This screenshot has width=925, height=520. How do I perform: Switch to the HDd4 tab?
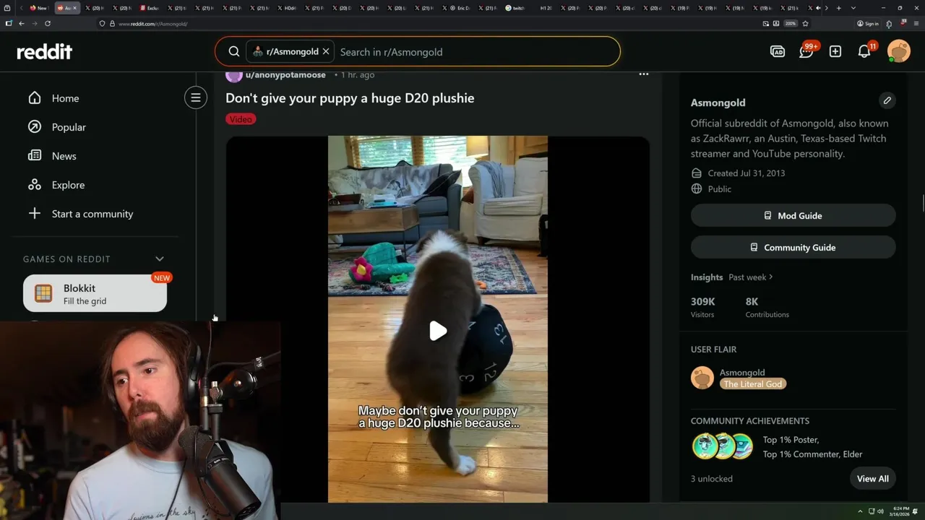[287, 8]
